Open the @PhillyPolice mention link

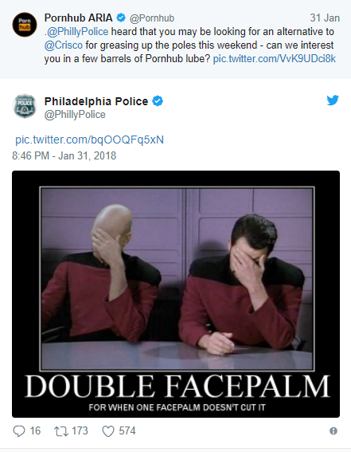click(77, 31)
